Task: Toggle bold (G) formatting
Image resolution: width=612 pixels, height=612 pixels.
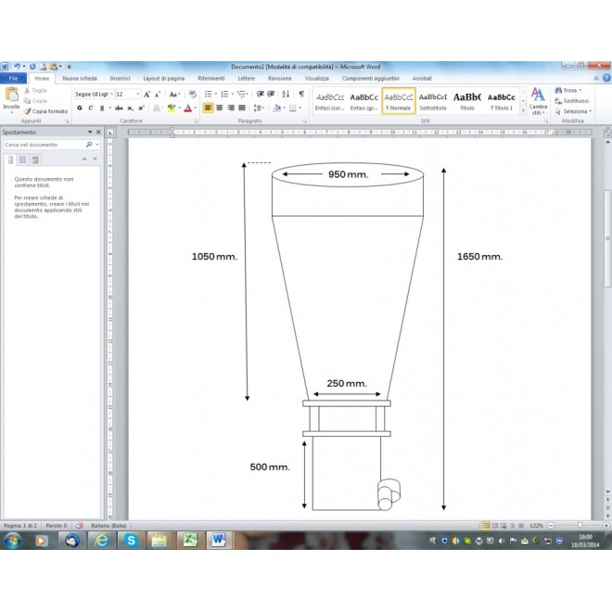Action: pyautogui.click(x=80, y=108)
